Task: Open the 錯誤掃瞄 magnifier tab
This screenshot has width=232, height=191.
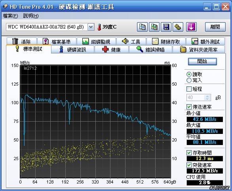Action: tap(150, 50)
